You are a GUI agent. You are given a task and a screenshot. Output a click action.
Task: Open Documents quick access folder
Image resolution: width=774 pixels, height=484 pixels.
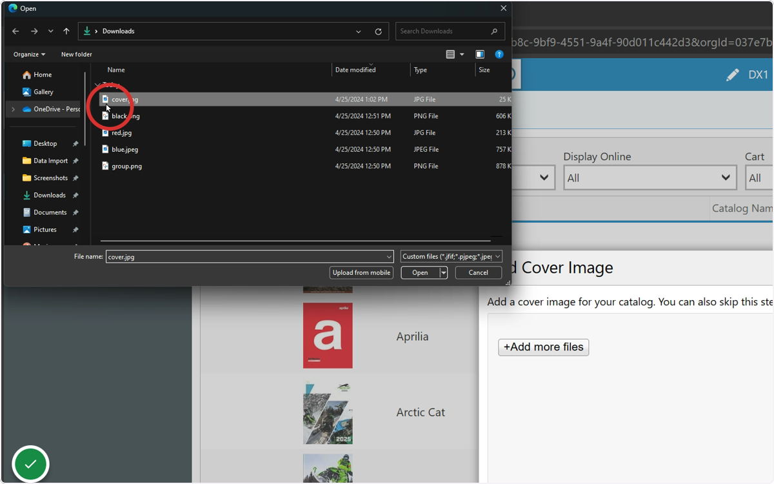pyautogui.click(x=50, y=212)
